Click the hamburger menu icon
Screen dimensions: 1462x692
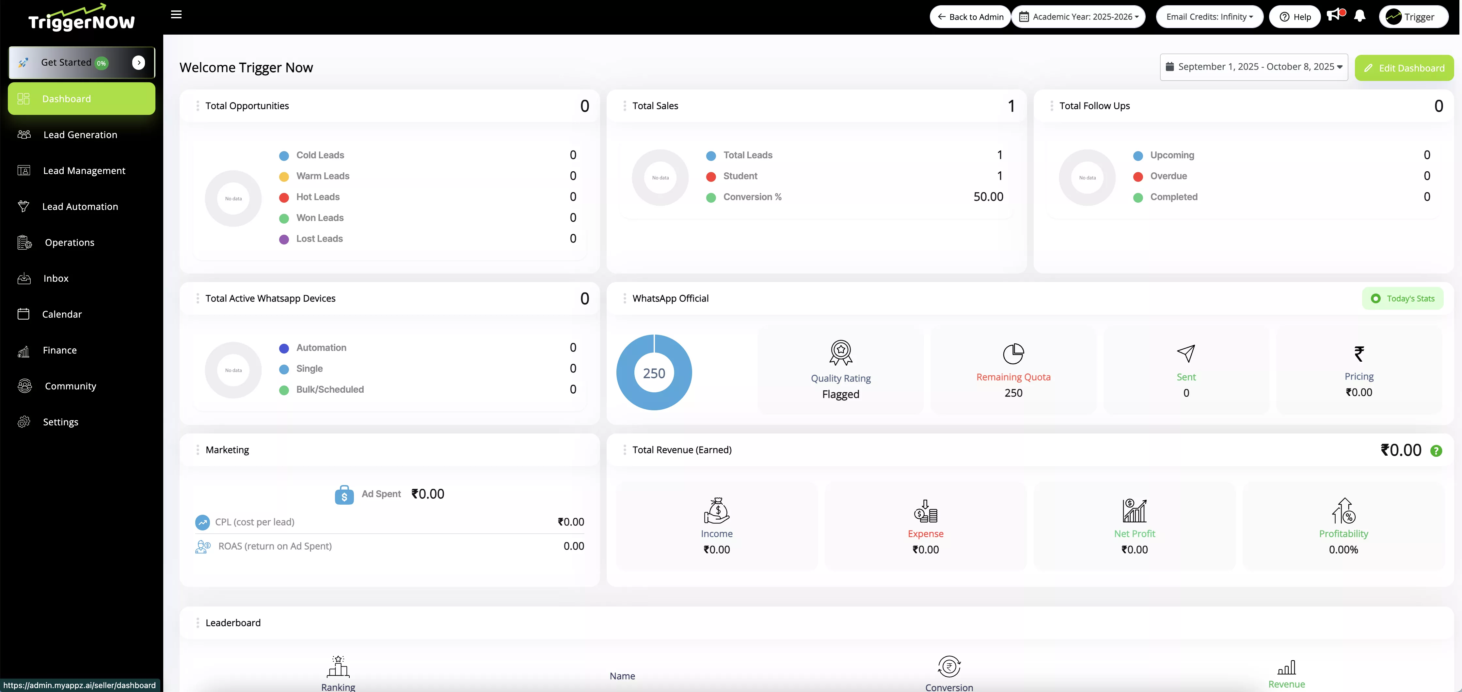[176, 15]
